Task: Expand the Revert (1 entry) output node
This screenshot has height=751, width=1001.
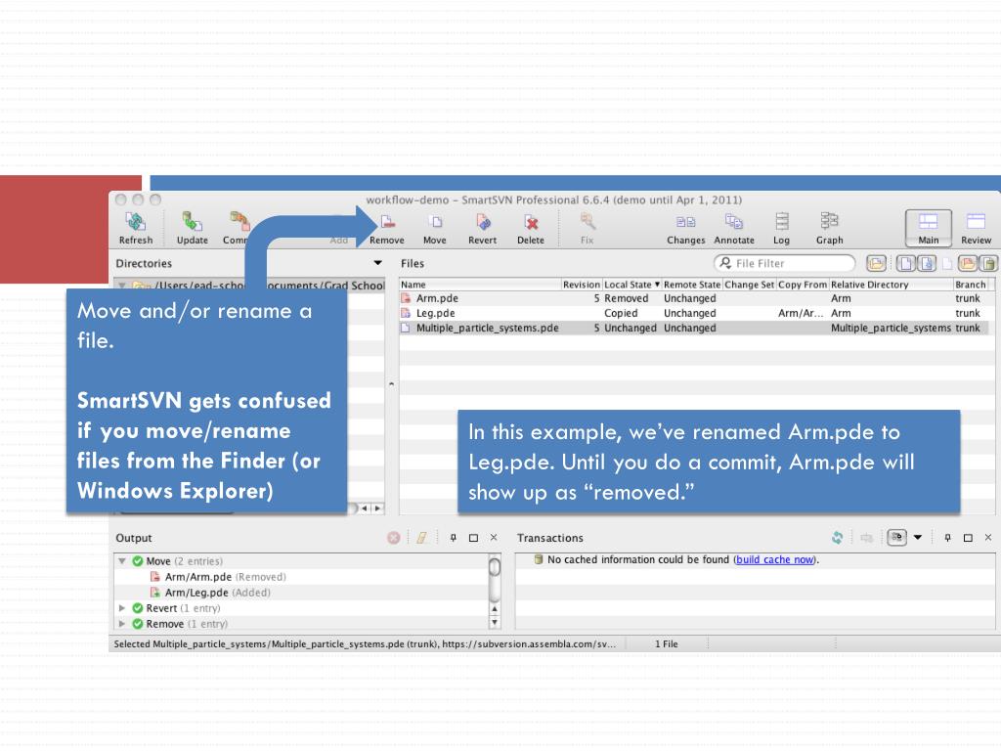Action: click(122, 608)
